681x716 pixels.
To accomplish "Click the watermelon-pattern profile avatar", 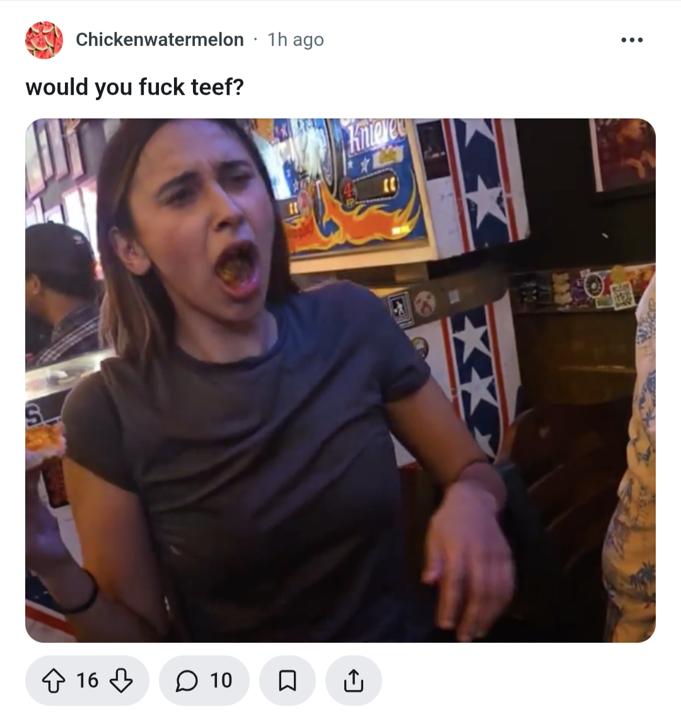I will 44,40.
